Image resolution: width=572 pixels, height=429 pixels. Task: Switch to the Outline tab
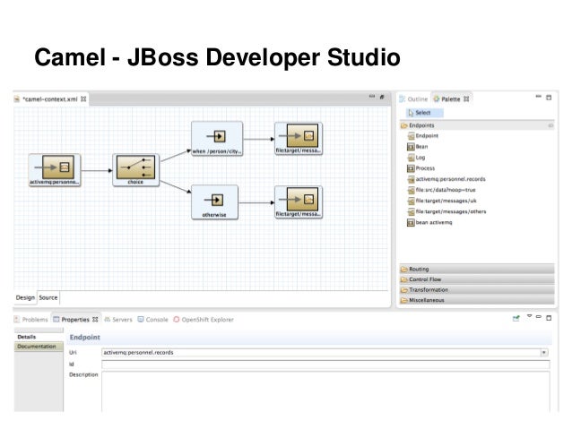413,99
